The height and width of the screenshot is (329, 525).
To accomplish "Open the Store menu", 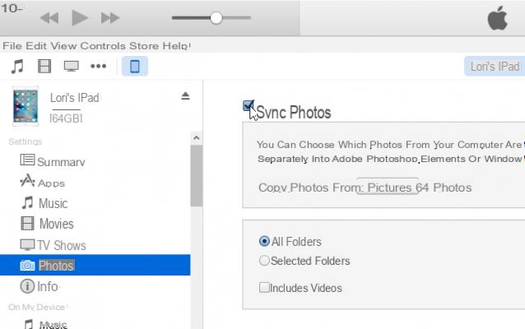I will point(144,45).
